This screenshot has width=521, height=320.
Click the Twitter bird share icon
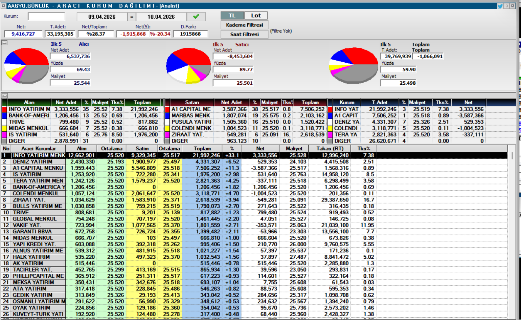pos(500,6)
